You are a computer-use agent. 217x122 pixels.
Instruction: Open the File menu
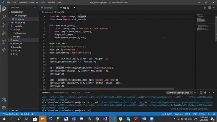click(8, 2)
